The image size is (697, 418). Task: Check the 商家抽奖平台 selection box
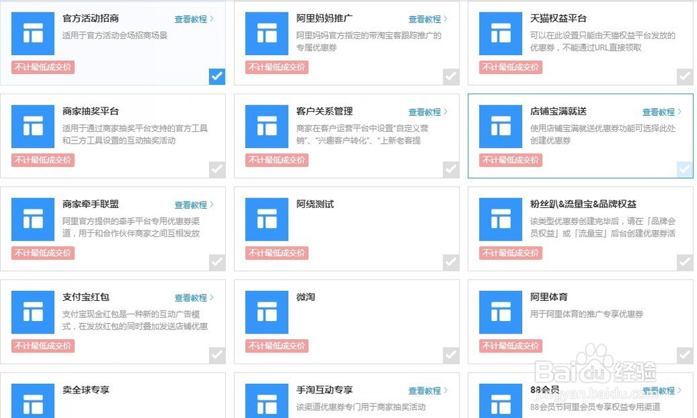pos(217,170)
